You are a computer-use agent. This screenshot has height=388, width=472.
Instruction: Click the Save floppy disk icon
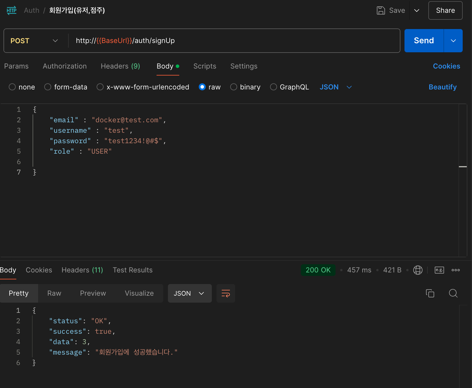[381, 10]
